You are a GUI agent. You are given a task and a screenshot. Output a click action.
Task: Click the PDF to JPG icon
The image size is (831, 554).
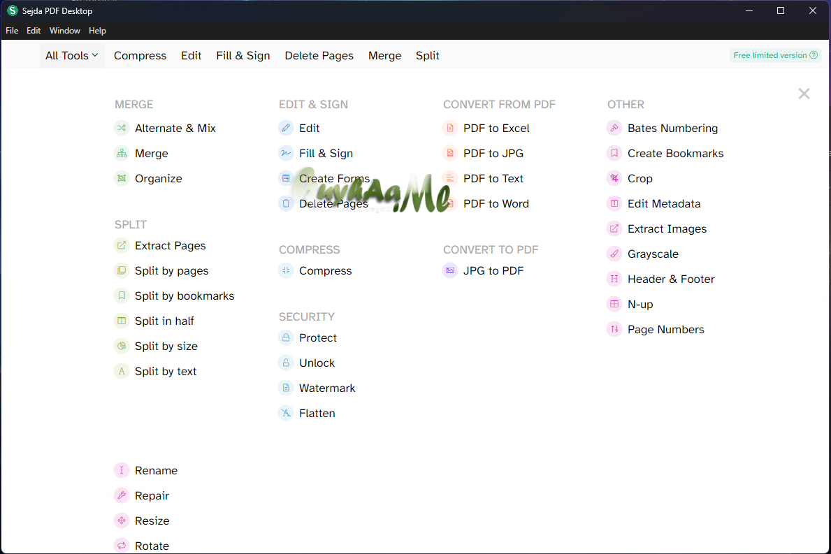(x=450, y=153)
